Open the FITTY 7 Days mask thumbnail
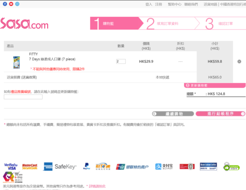This screenshot has width=246, height=190. tap(16, 62)
